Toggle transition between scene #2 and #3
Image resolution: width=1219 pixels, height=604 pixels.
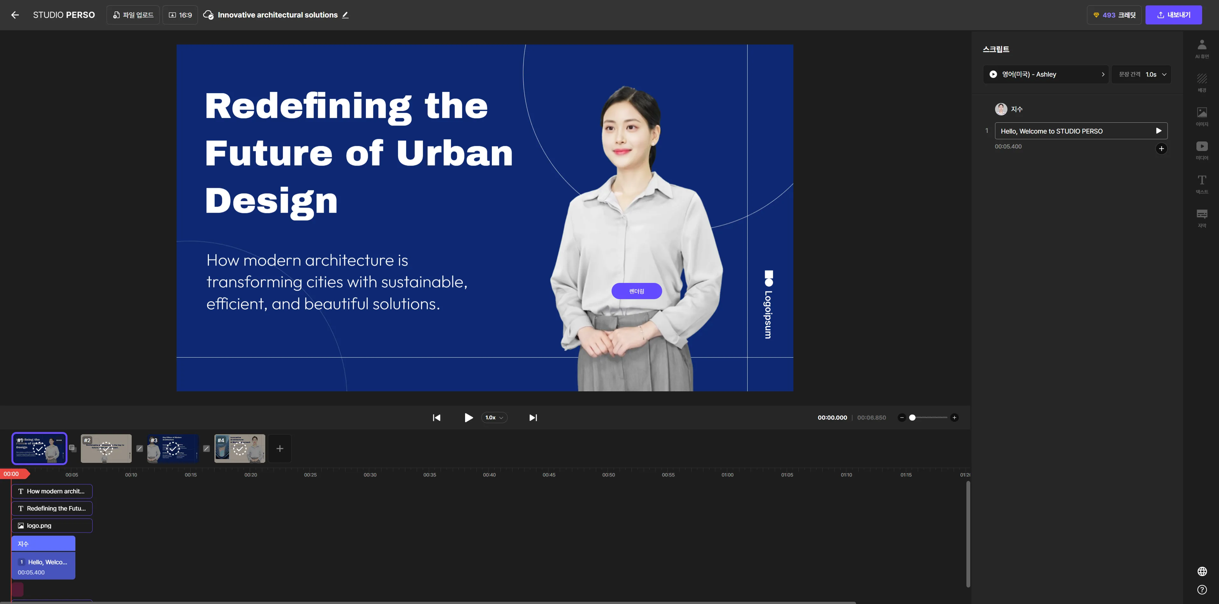coord(140,448)
